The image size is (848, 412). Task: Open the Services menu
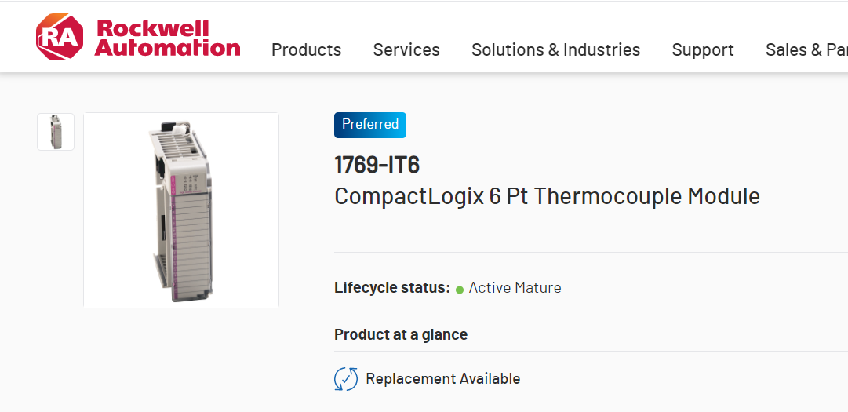[406, 49]
